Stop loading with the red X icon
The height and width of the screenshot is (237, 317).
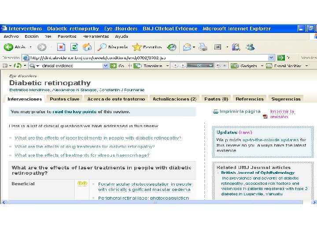[61, 47]
